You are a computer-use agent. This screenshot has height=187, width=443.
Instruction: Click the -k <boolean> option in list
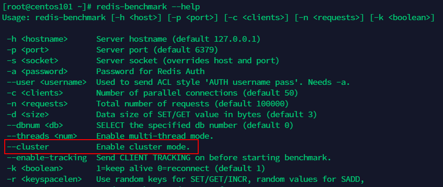click(35, 168)
